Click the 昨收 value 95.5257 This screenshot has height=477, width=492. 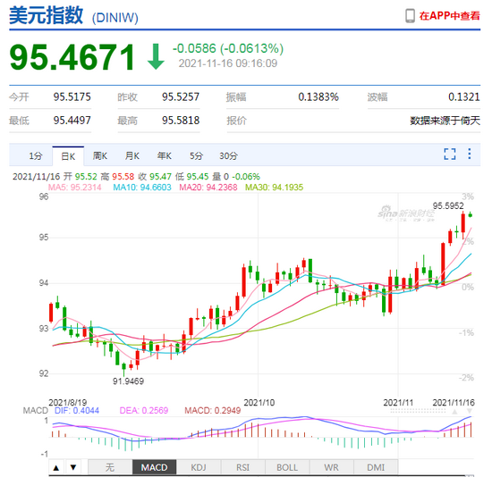181,97
